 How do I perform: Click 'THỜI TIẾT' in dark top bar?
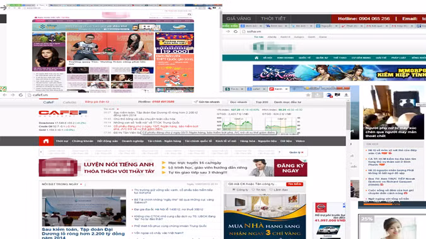(x=273, y=18)
